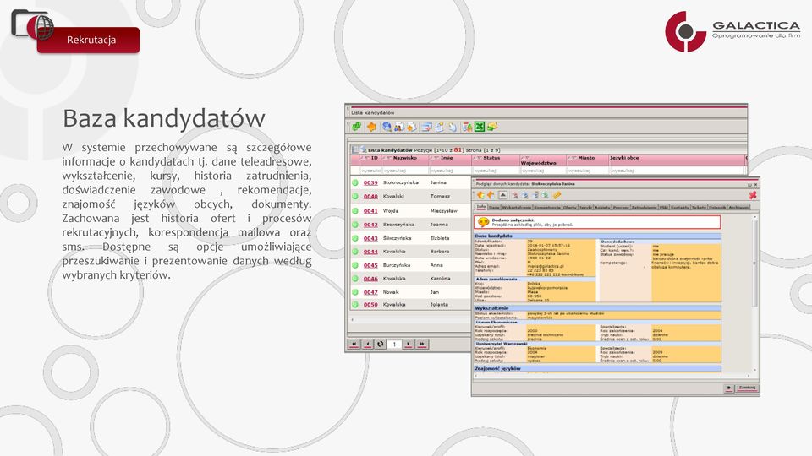Click the yellow ticket icon in preview toolbar
Image resolution: width=812 pixels, height=456 pixels.
tap(557, 195)
